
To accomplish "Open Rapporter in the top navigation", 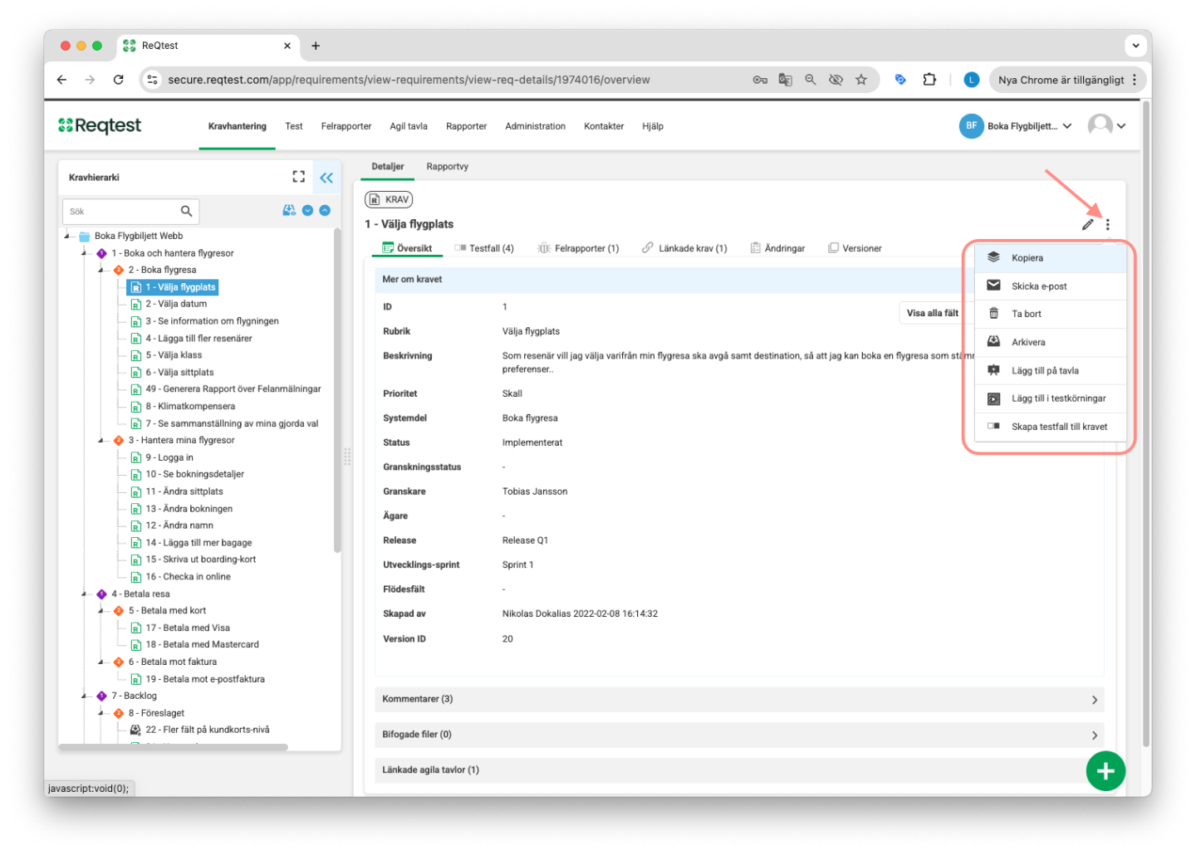I will coord(466,126).
